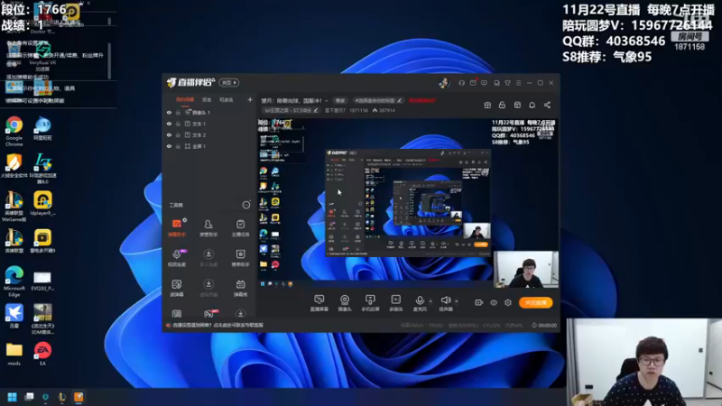722x406 pixels.
Task: Open the 榜单助手 star tool
Action: click(240, 258)
